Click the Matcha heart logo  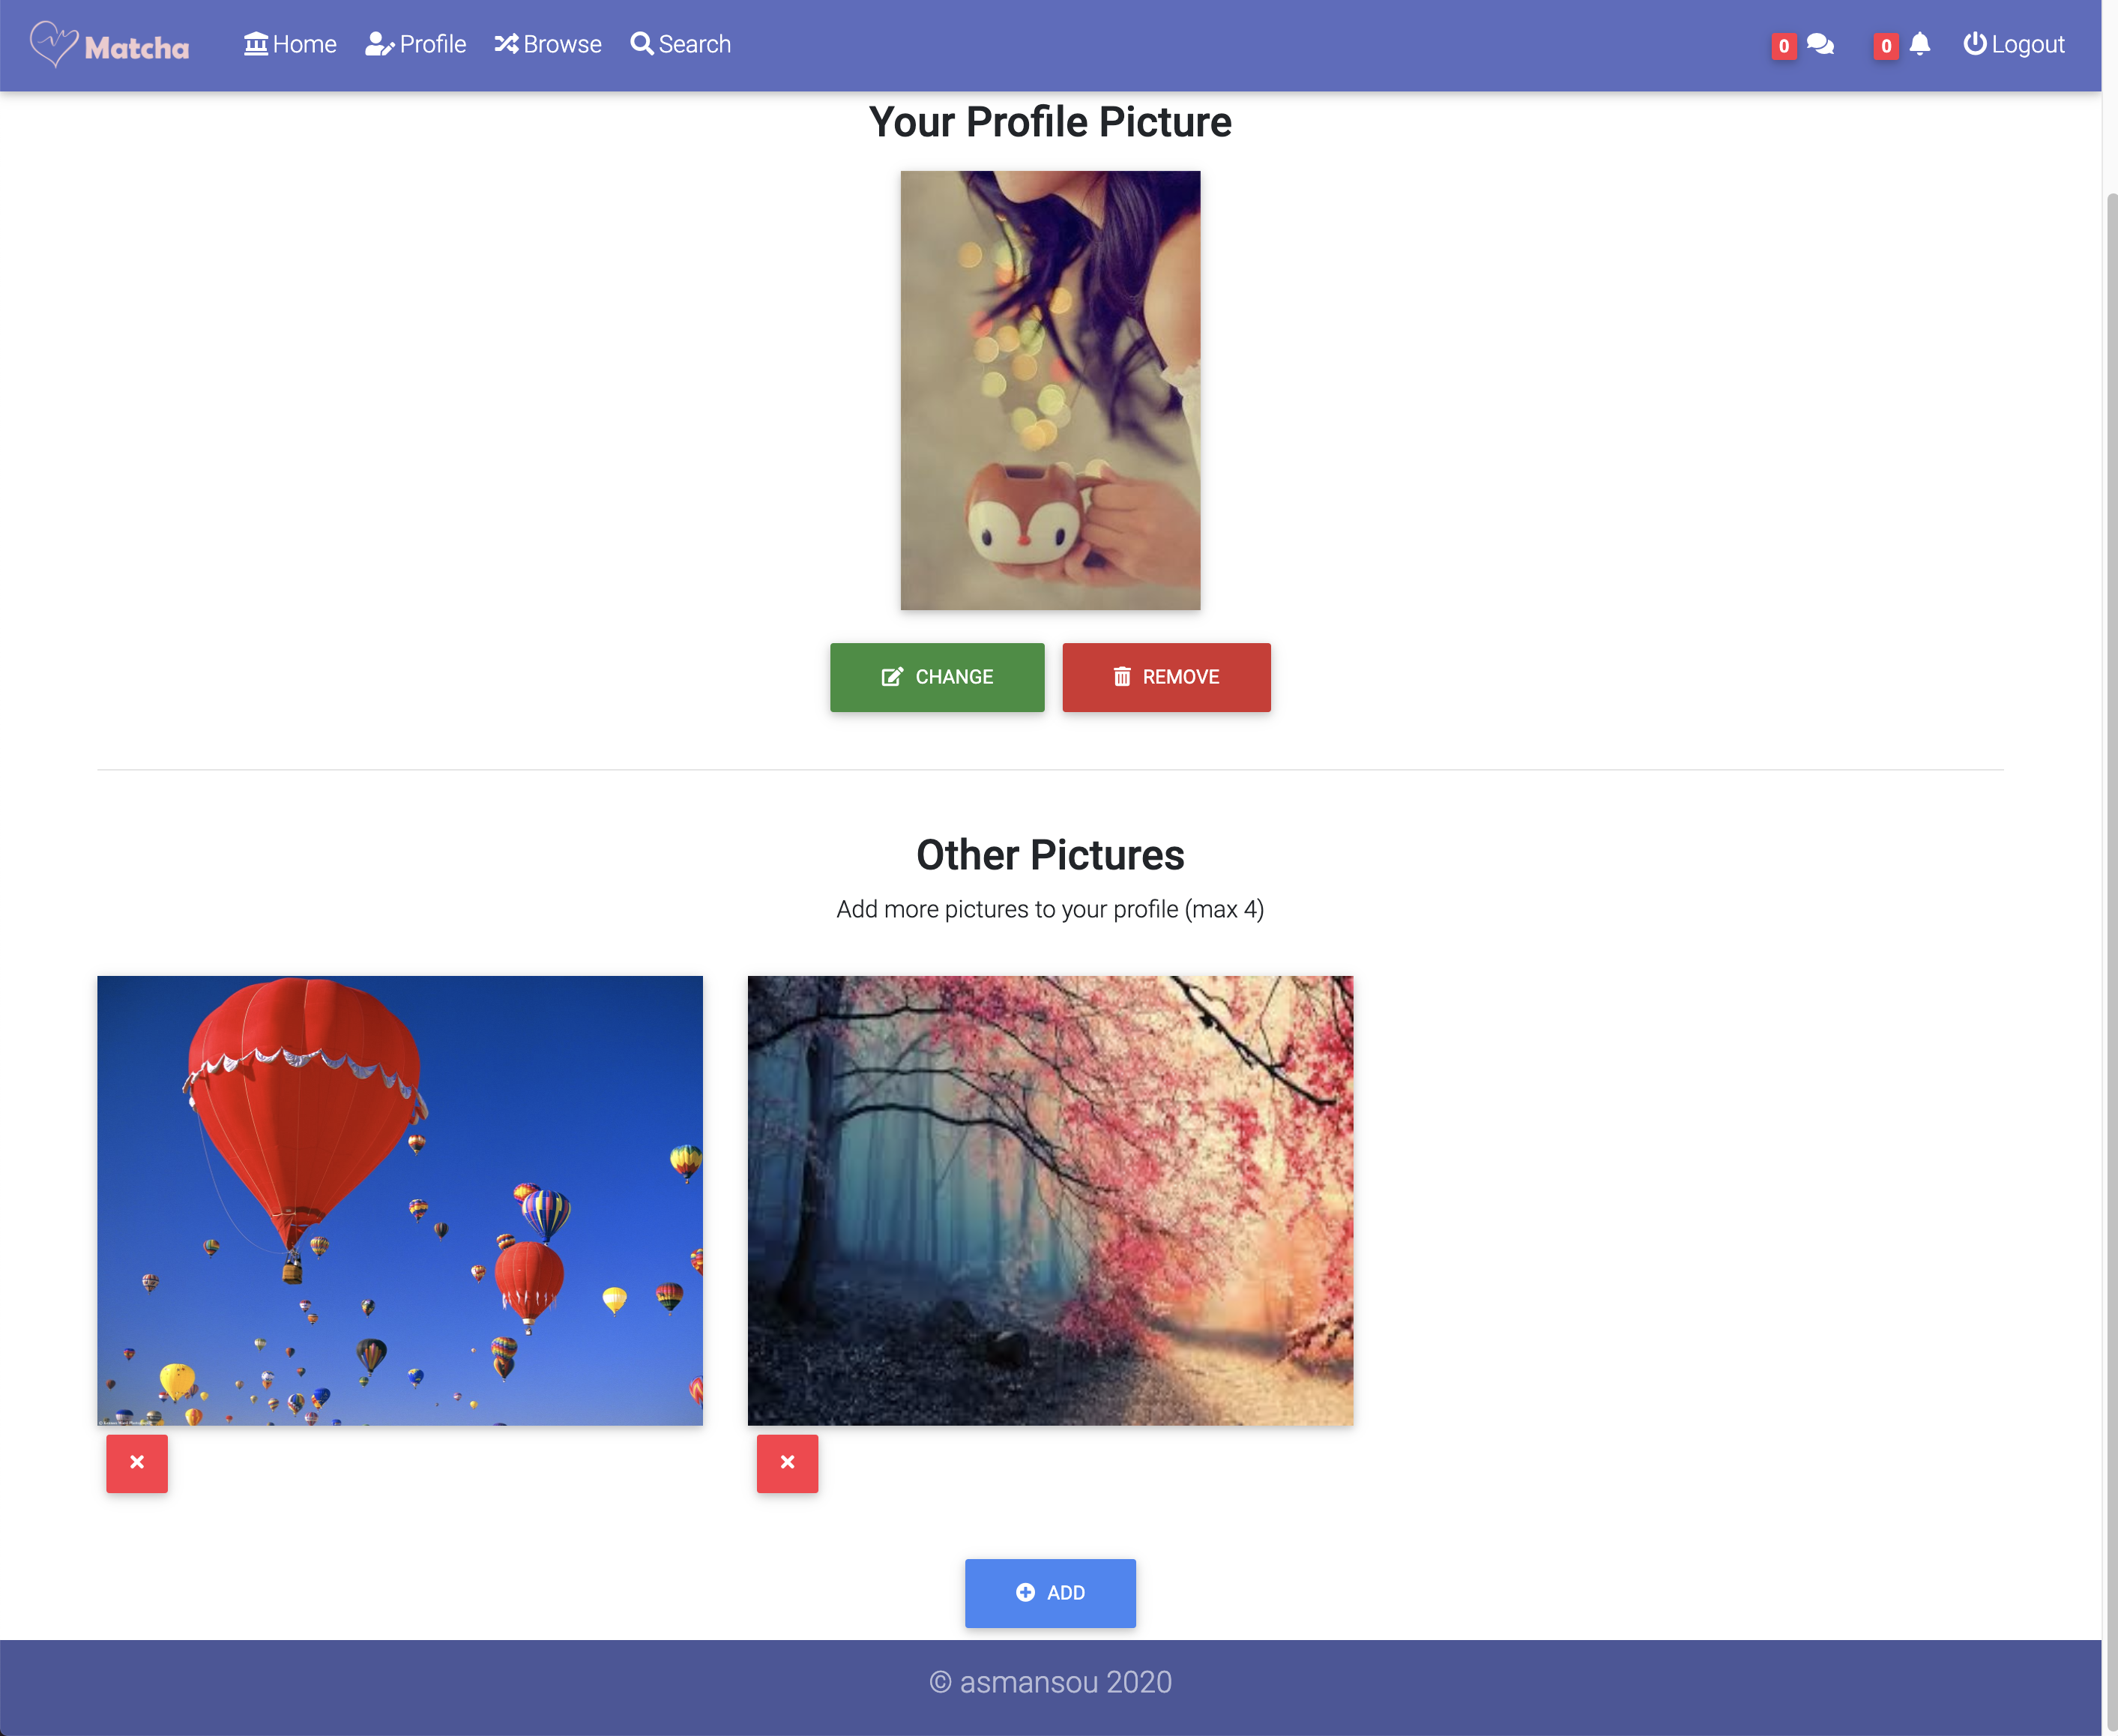pos(54,44)
